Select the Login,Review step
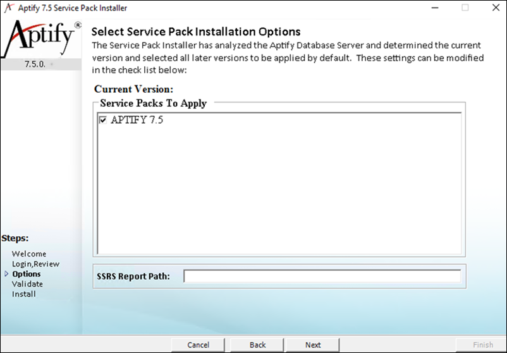The height and width of the screenshot is (353, 507). click(x=35, y=264)
